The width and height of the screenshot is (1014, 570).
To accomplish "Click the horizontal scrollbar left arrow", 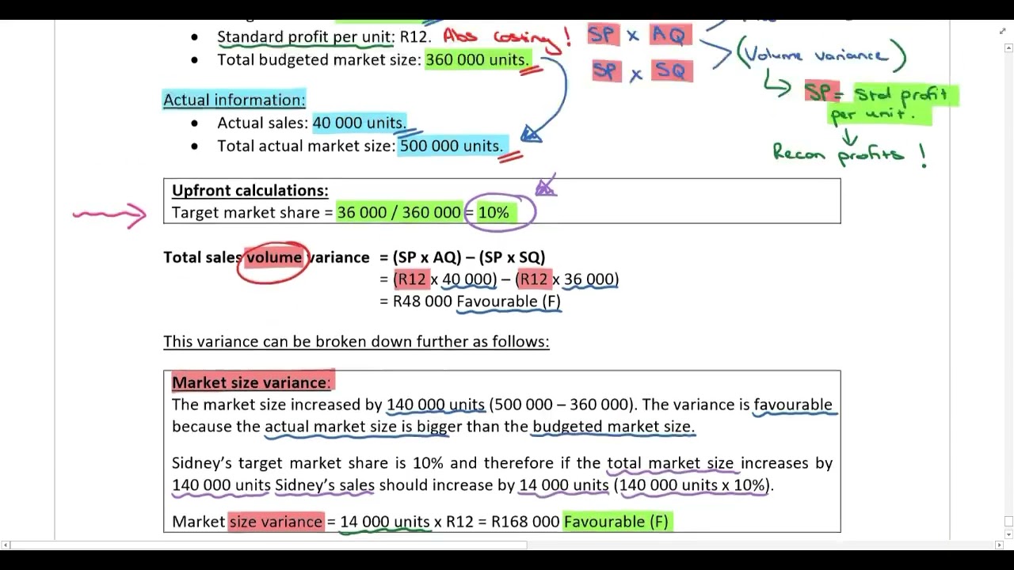I will tap(5, 545).
